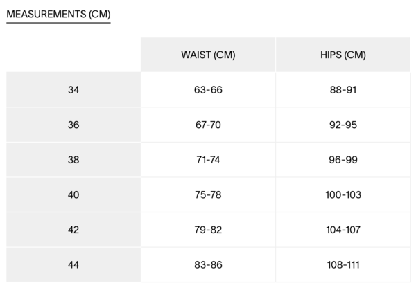
Task: Select the size 40 row label
Action: coord(73,195)
